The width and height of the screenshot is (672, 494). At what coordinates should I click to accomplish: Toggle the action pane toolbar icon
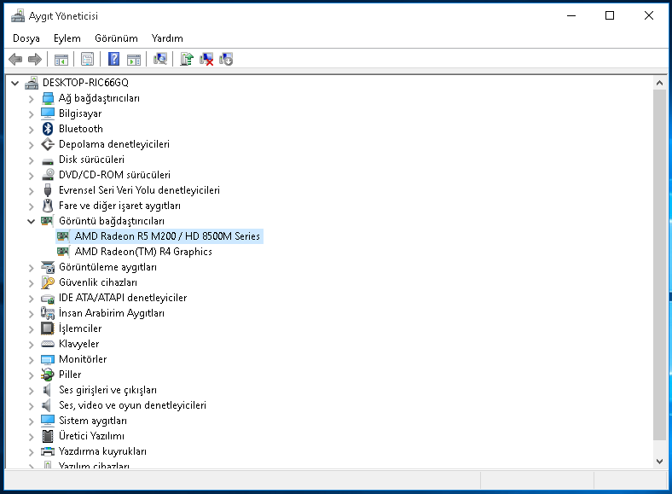134,59
